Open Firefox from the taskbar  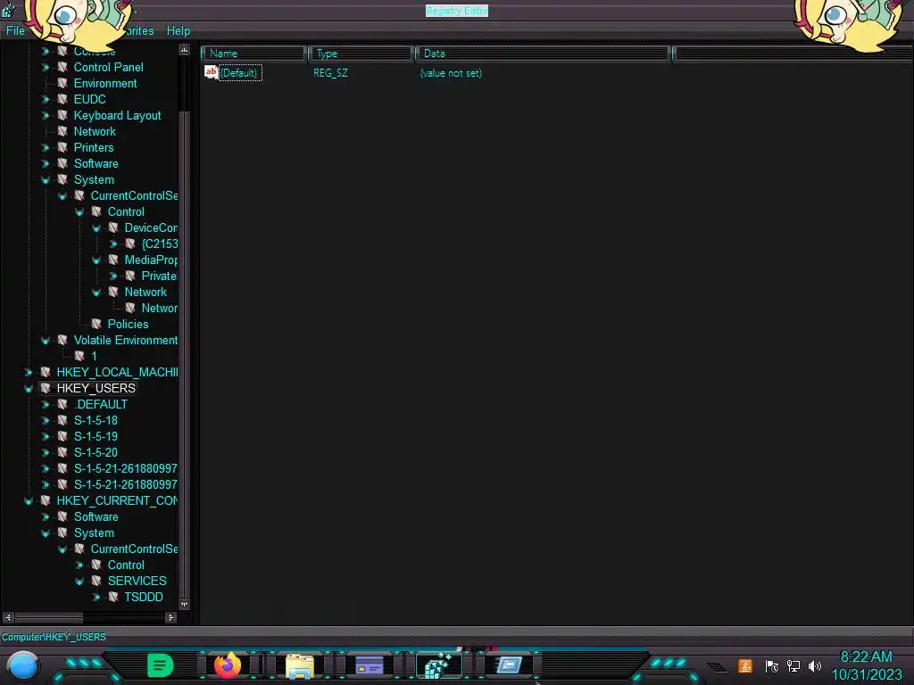coord(228,665)
